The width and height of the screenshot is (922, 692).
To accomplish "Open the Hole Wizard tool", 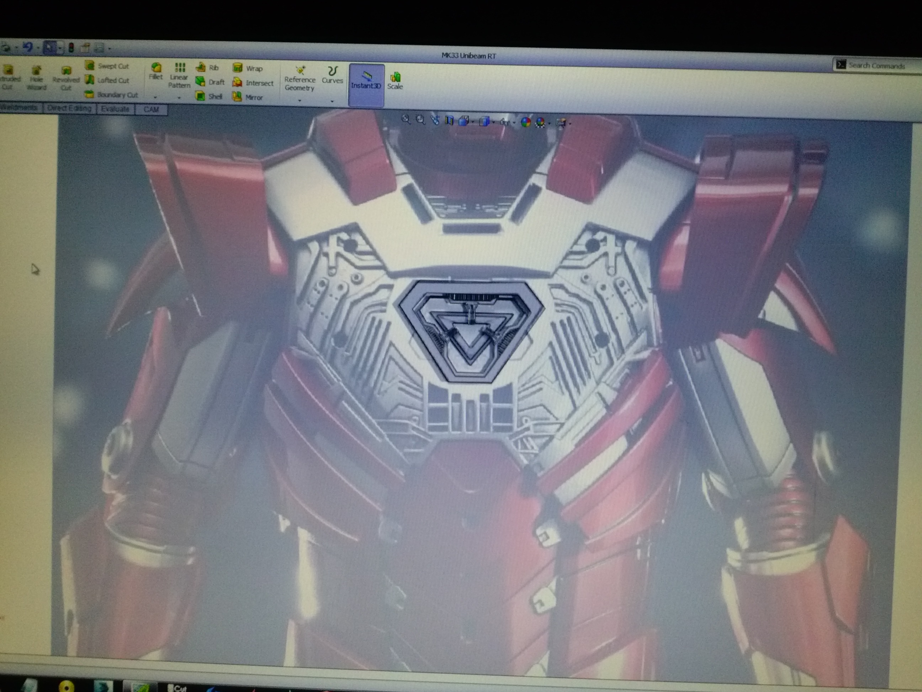I will pos(36,78).
